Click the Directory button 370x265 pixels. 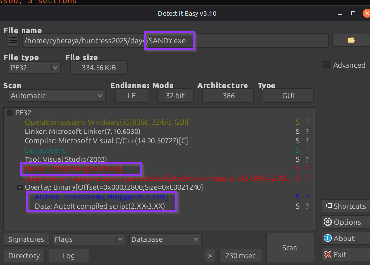[x=24, y=256]
